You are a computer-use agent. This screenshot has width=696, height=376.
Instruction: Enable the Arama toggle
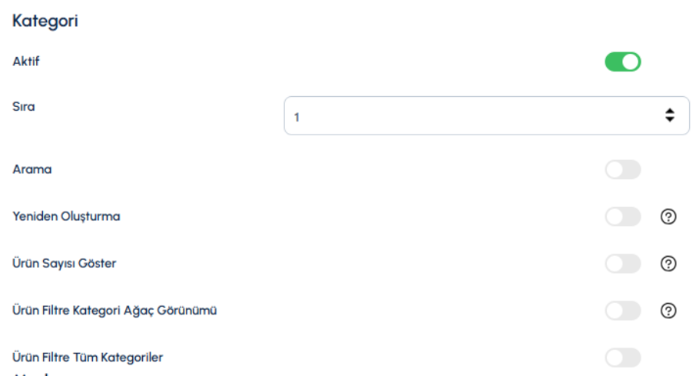coord(623,170)
